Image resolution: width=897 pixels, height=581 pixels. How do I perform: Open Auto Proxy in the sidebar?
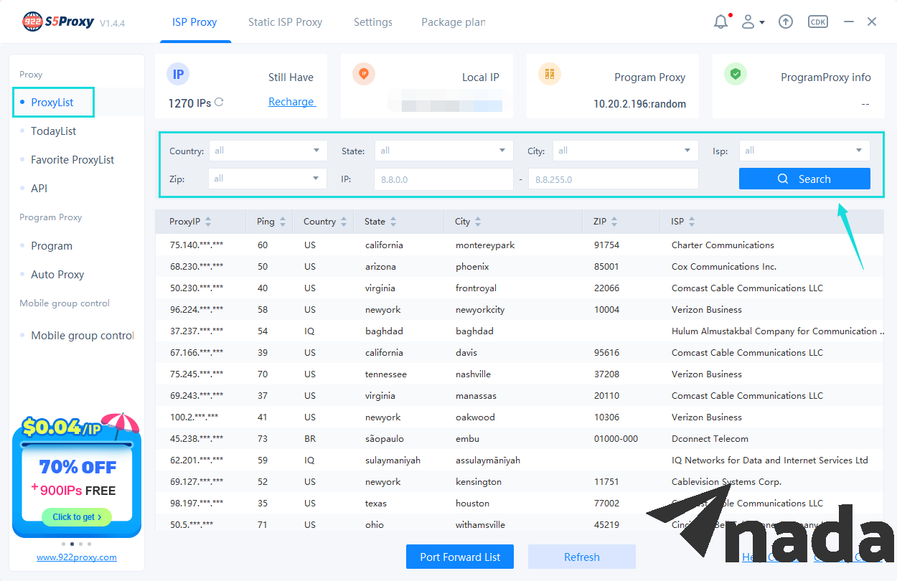57,275
